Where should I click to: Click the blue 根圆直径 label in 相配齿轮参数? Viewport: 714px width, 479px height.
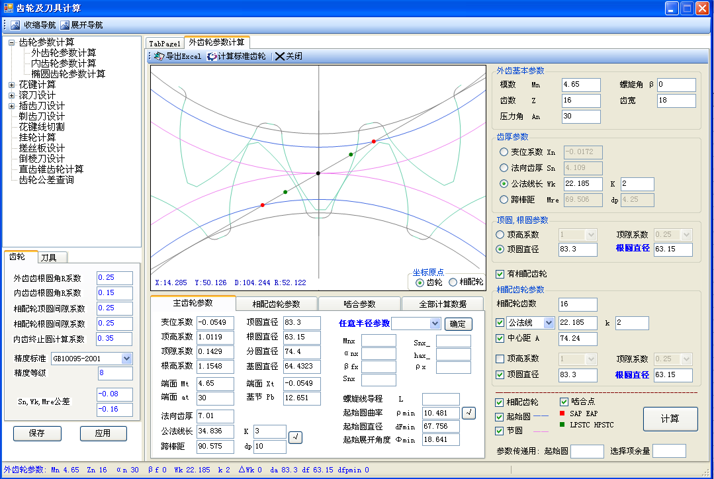632,374
